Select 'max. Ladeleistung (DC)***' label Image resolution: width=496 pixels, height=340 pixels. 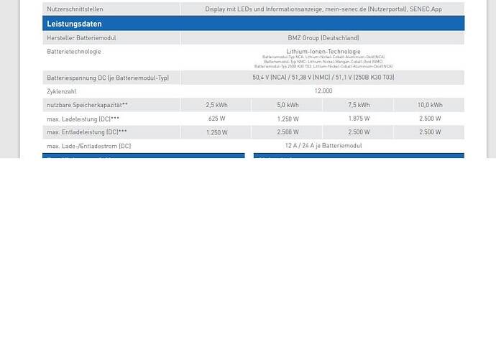point(83,119)
